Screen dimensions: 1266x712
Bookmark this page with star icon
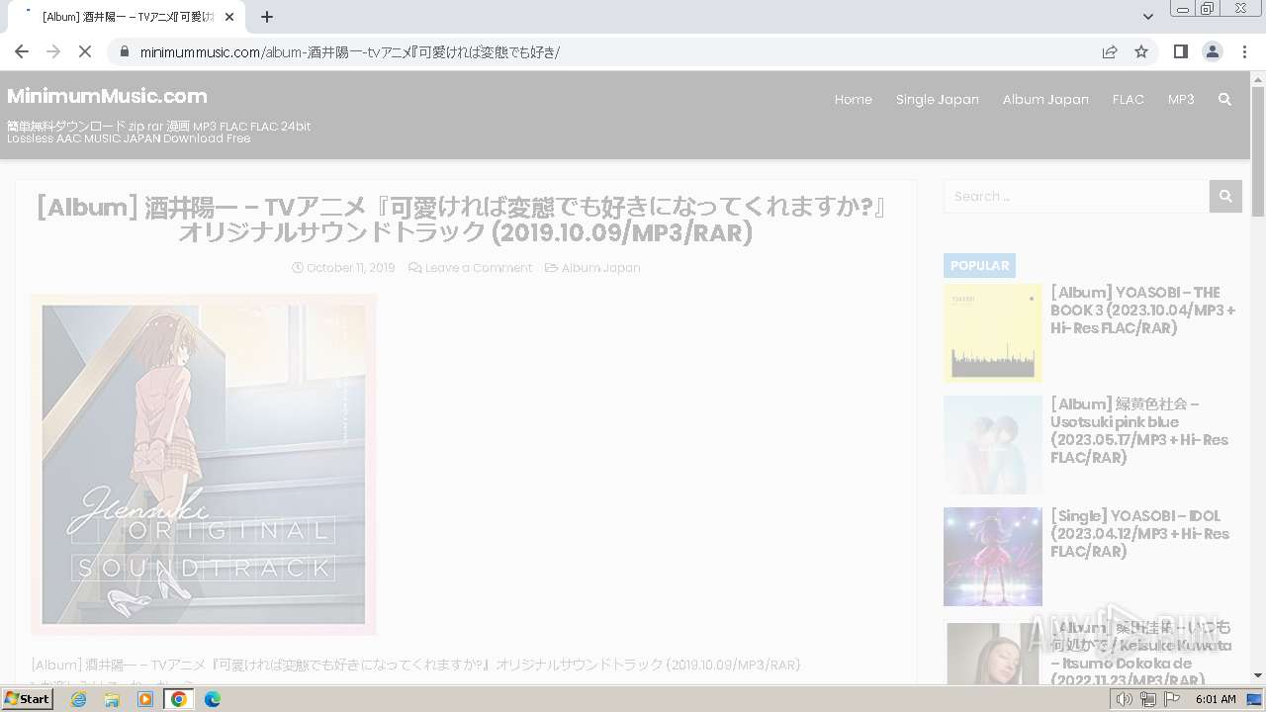tap(1141, 51)
